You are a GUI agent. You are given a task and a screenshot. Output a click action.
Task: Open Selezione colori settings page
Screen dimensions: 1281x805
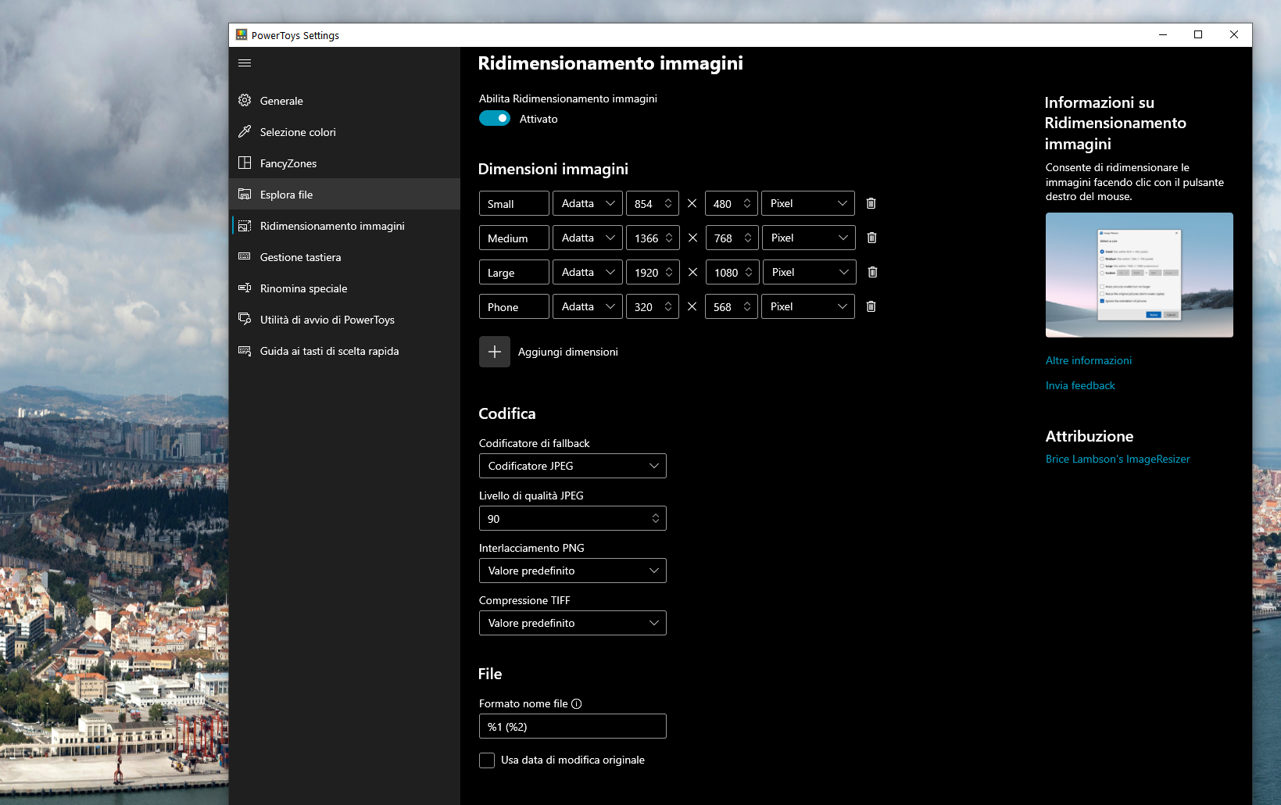click(x=345, y=131)
